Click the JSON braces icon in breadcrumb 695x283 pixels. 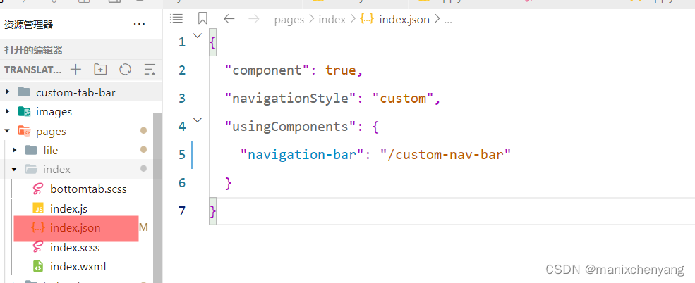click(x=367, y=19)
